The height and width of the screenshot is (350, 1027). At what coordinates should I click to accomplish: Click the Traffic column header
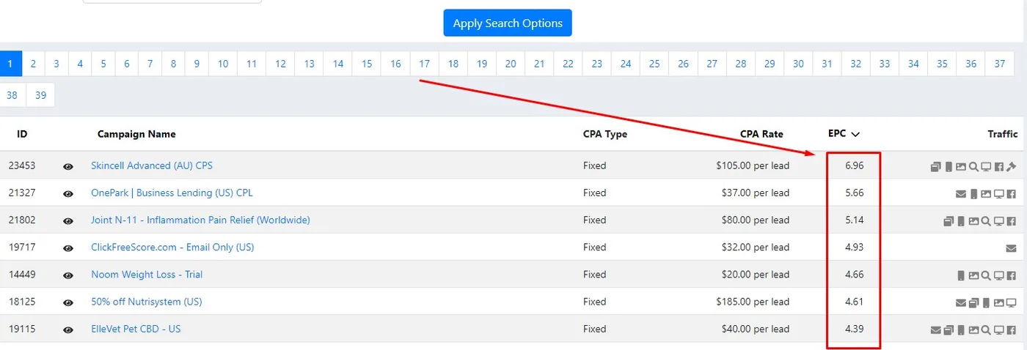[1003, 134]
